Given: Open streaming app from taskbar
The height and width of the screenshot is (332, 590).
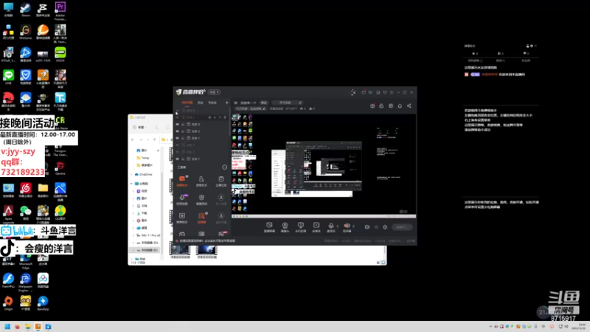Looking at the screenshot, I should tap(38, 326).
